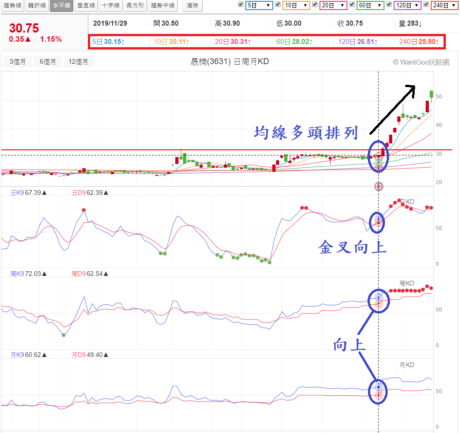This screenshot has width=460, height=433.
Task: Open the 10日 period dropdown
Action: 297,5
